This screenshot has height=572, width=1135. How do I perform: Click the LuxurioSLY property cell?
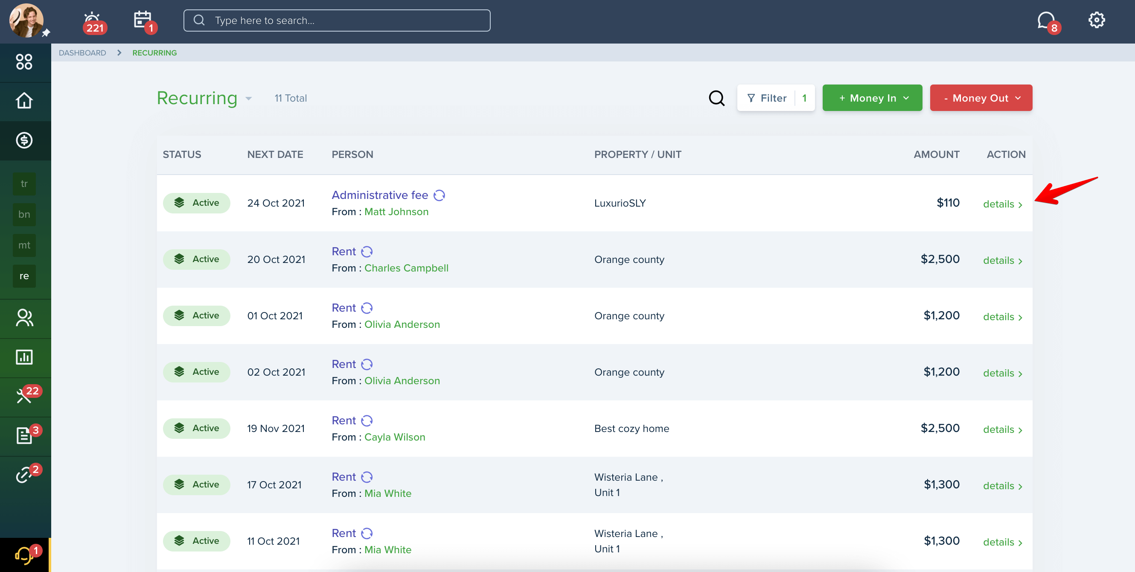(x=620, y=203)
